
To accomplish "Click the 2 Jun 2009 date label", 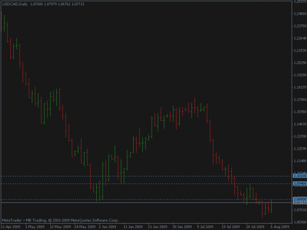I will point(108,227).
